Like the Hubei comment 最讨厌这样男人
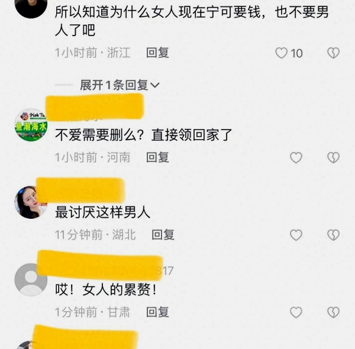The width and height of the screenshot is (355, 349). pos(296,235)
